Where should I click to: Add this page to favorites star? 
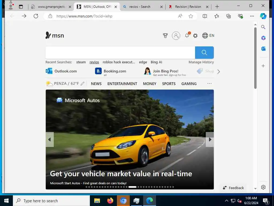pyautogui.click(x=191, y=16)
